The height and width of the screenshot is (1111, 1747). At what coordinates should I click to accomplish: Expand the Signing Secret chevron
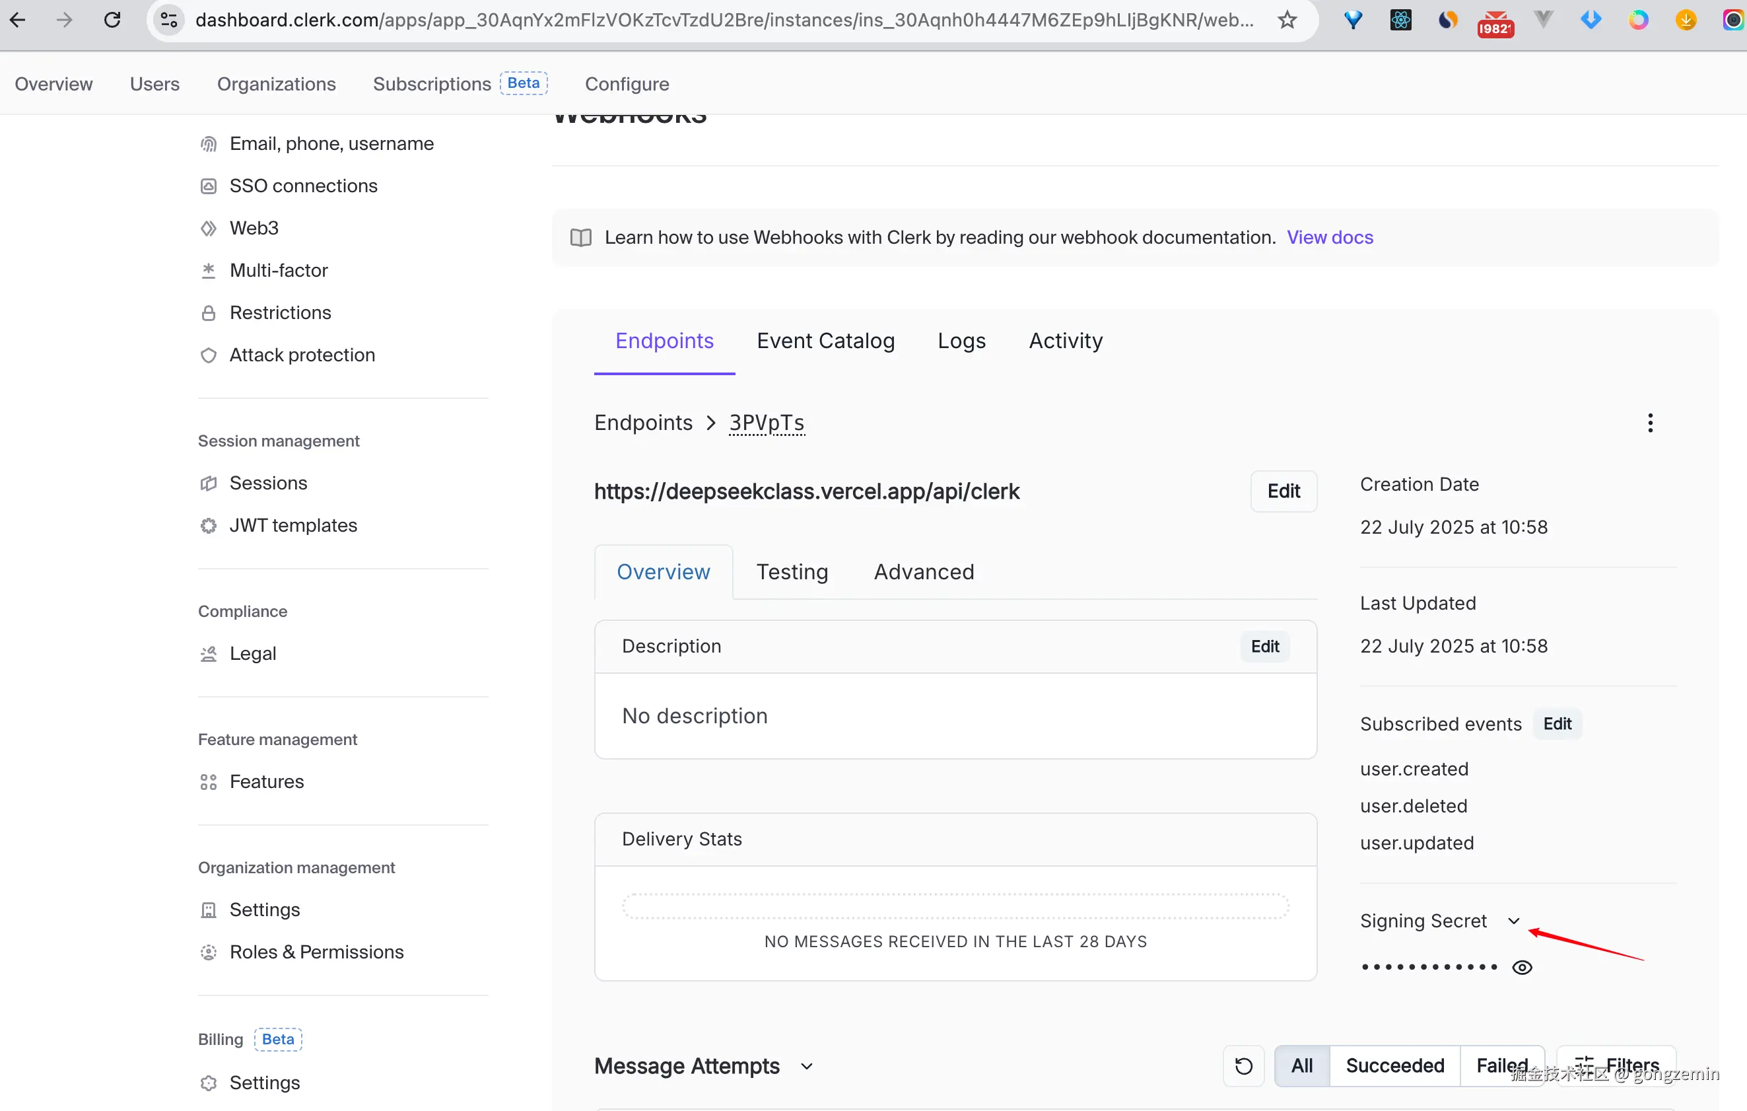(x=1513, y=921)
